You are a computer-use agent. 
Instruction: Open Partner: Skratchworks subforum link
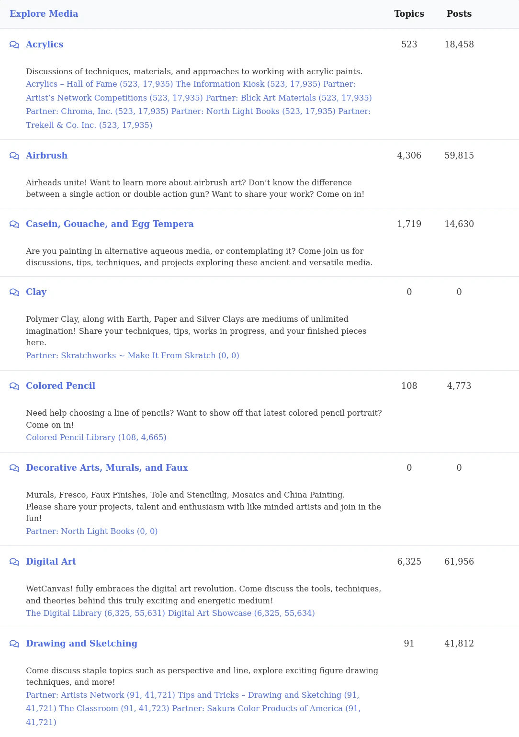click(132, 355)
